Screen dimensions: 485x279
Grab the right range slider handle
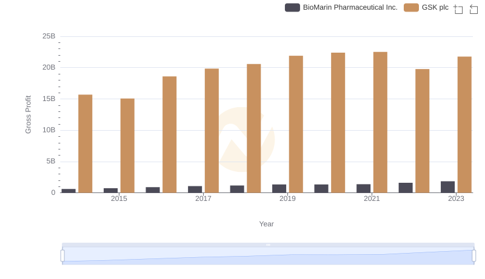coord(473,256)
